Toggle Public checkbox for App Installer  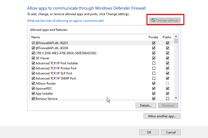167,94
